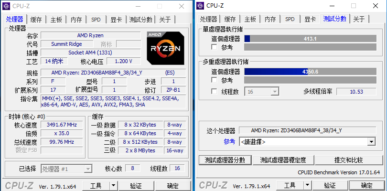Select active 測試分數 tab in right window
Image resolution: width=387 pixels, height=191 pixels.
pos(334,19)
